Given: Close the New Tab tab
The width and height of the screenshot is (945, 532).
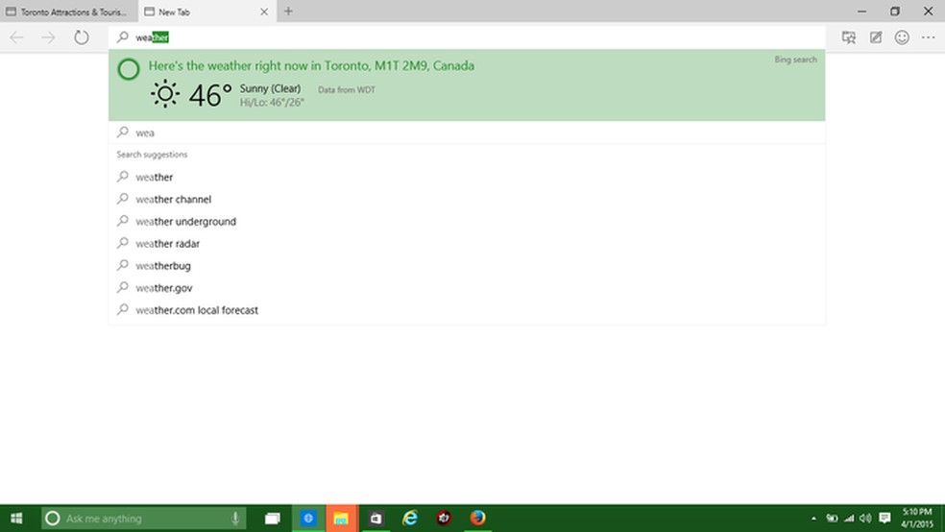Looking at the screenshot, I should (264, 12).
